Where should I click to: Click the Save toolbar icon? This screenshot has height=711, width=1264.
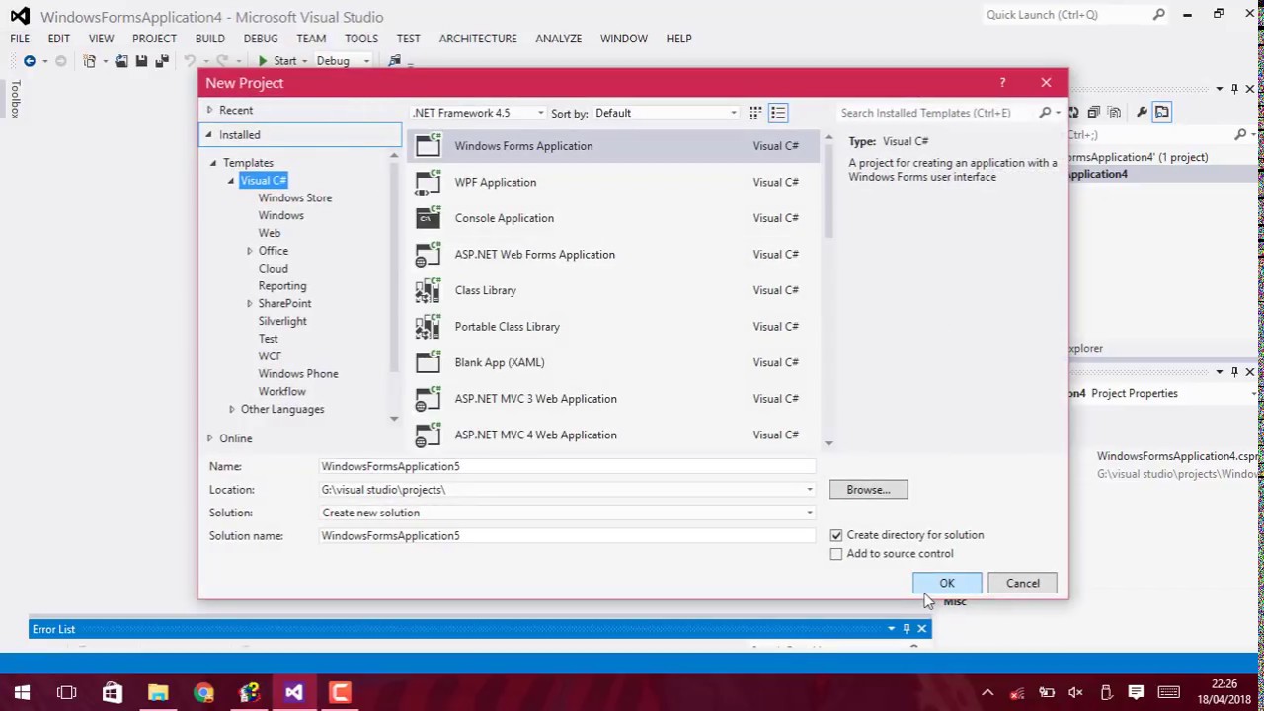[141, 61]
